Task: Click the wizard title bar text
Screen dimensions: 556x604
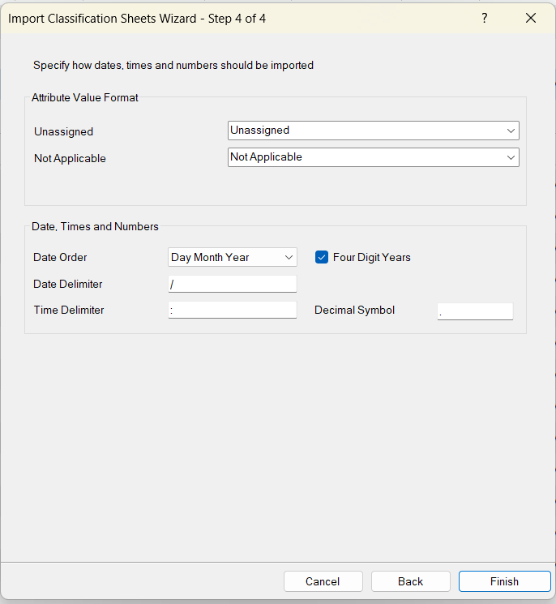Action: click(x=137, y=18)
